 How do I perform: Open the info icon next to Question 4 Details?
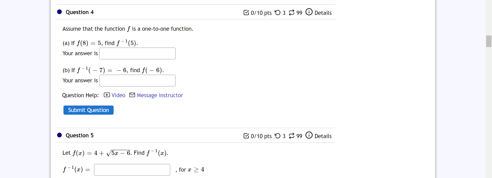click(309, 12)
